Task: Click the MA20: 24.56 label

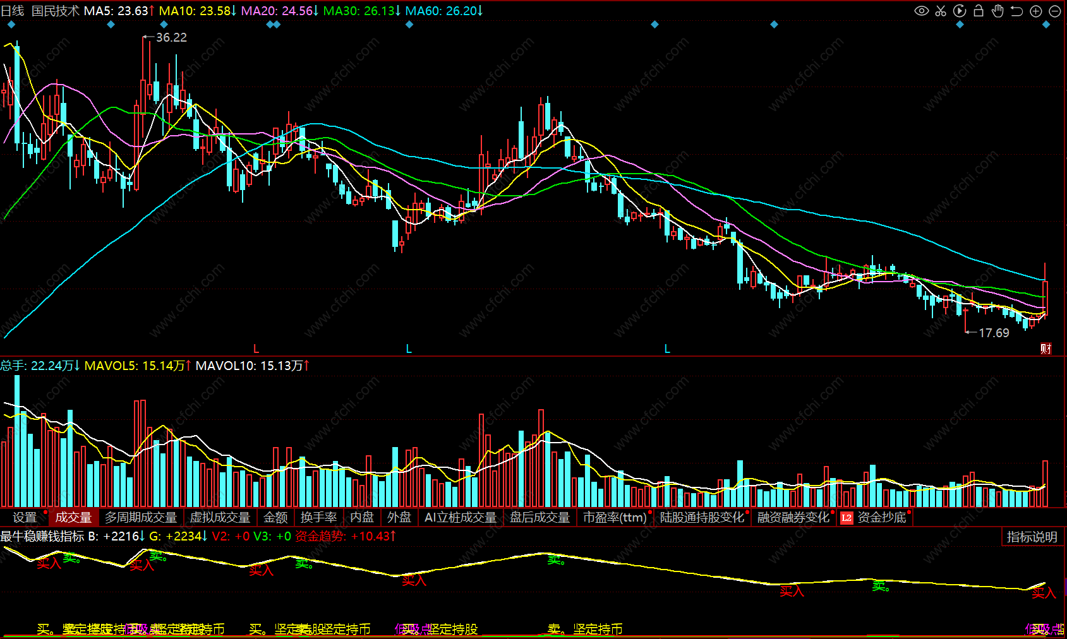Action: [x=280, y=11]
